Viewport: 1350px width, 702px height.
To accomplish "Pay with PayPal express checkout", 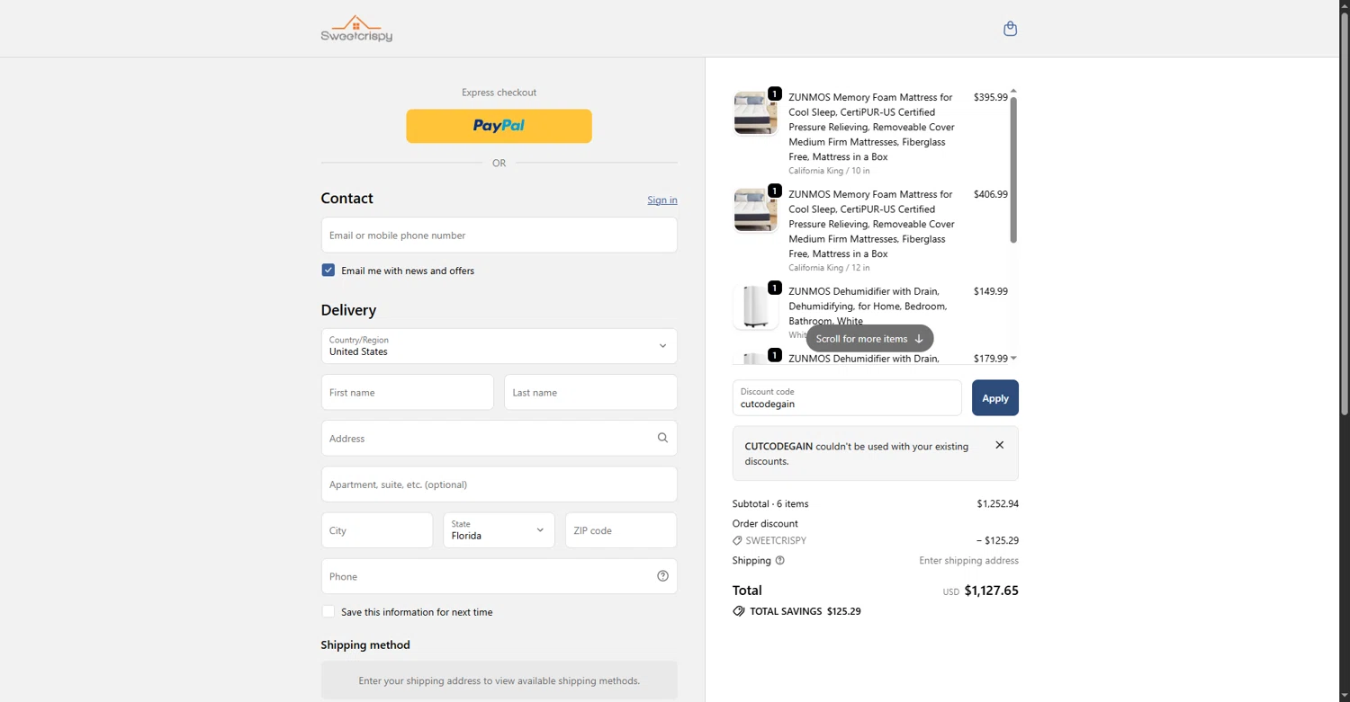I will pos(499,126).
